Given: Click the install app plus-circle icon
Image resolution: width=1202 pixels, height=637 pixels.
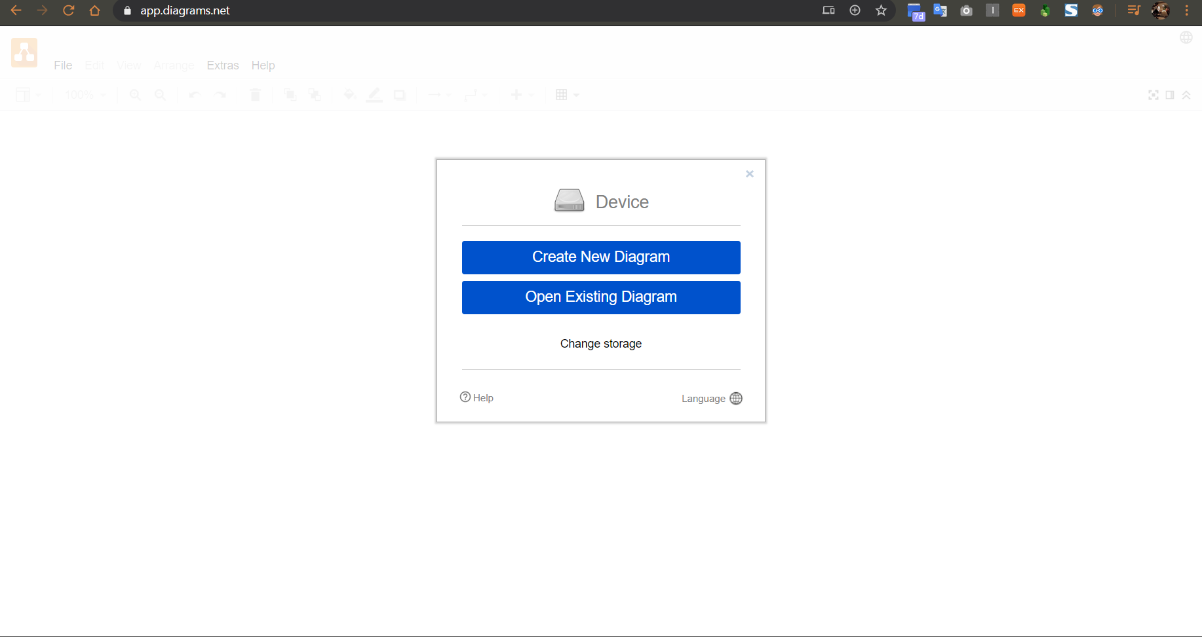Looking at the screenshot, I should click(855, 10).
